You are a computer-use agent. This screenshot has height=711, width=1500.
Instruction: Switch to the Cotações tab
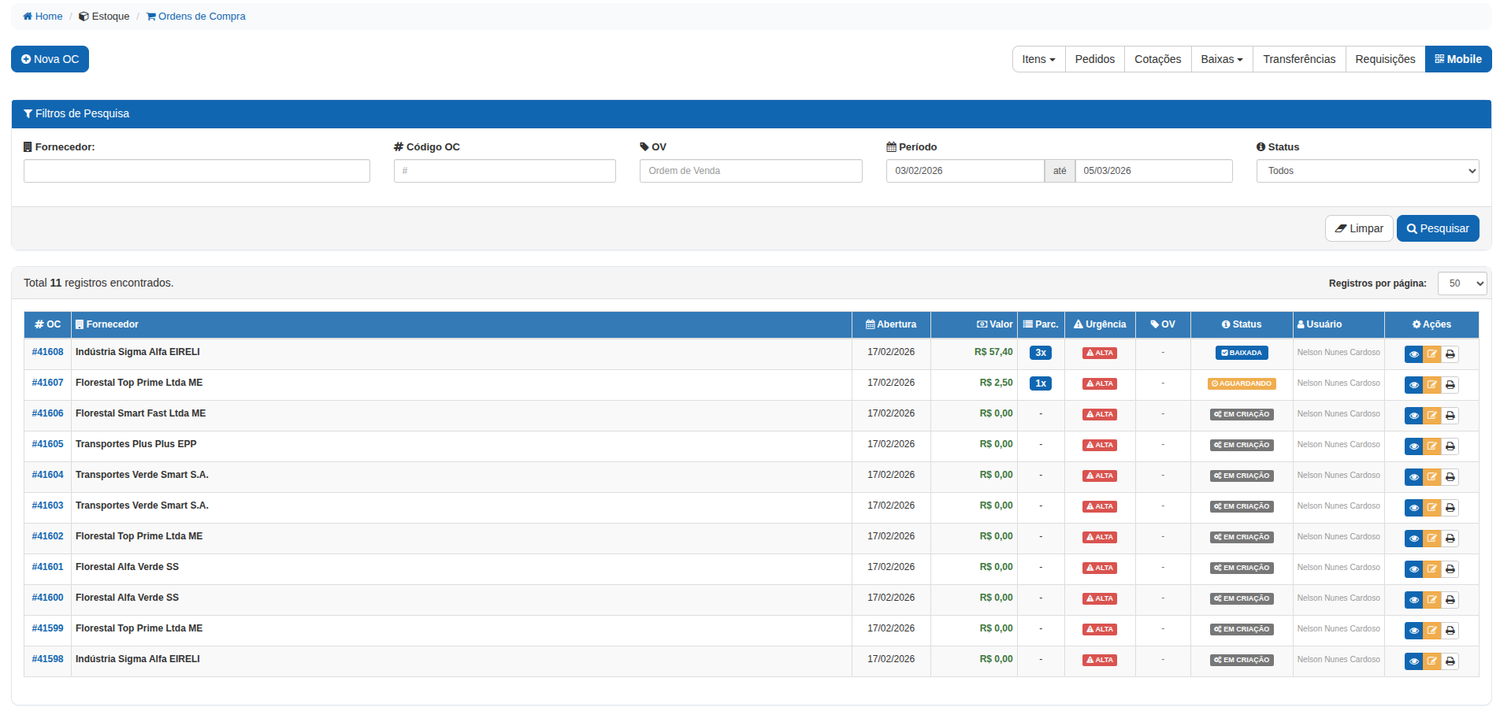[x=1157, y=59]
